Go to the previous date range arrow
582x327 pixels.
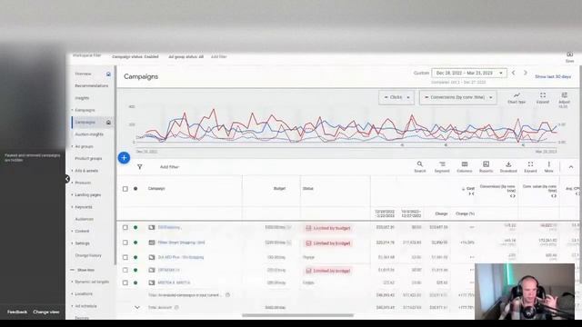[x=513, y=73]
